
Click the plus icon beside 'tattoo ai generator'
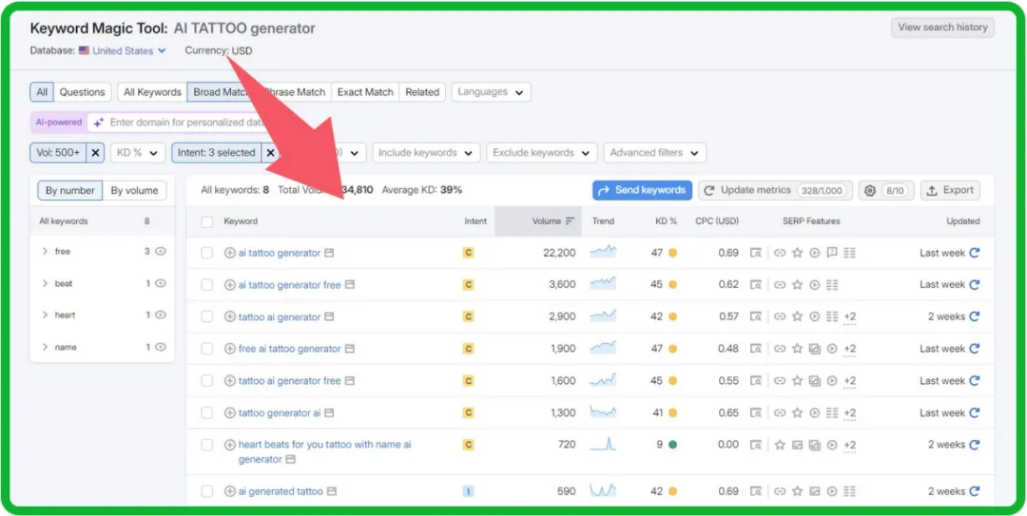229,316
